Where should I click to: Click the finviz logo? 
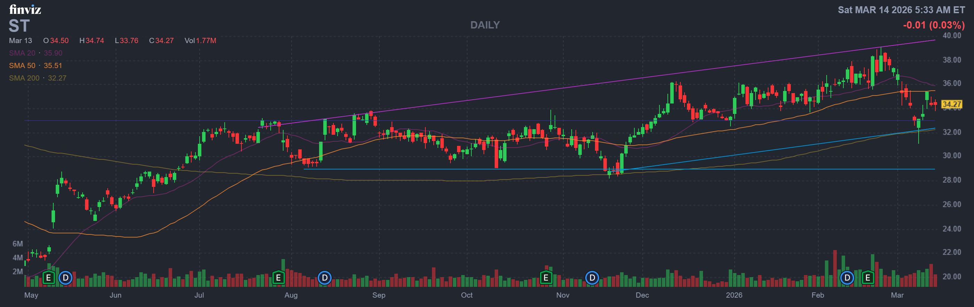point(25,9)
